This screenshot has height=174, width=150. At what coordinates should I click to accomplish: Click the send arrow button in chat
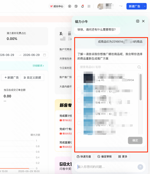[x=140, y=167]
